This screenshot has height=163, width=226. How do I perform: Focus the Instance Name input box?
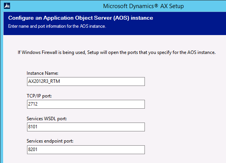(86, 82)
